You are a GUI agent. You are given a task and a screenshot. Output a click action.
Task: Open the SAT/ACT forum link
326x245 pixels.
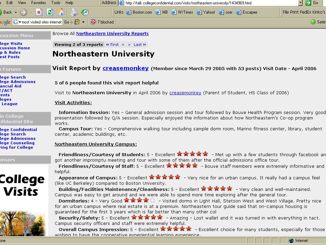coord(6,91)
